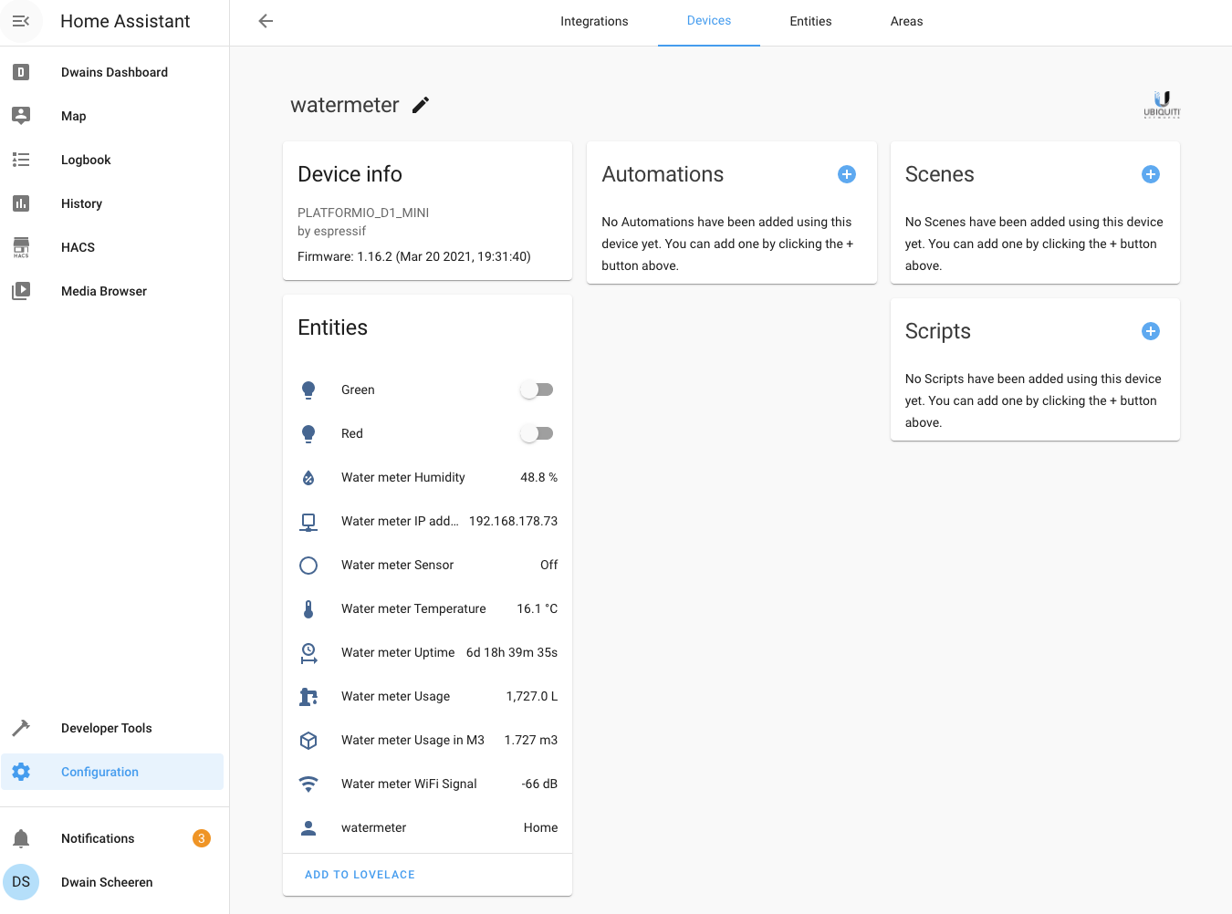This screenshot has width=1232, height=914.
Task: Open the History page label
Action: tap(81, 203)
